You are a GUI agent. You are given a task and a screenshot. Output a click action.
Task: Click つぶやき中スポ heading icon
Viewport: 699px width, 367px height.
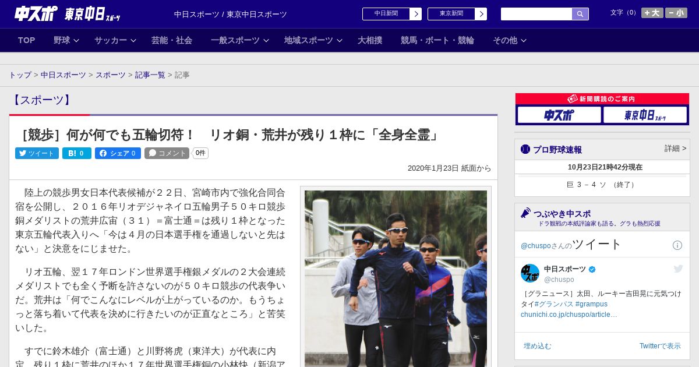tap(525, 213)
